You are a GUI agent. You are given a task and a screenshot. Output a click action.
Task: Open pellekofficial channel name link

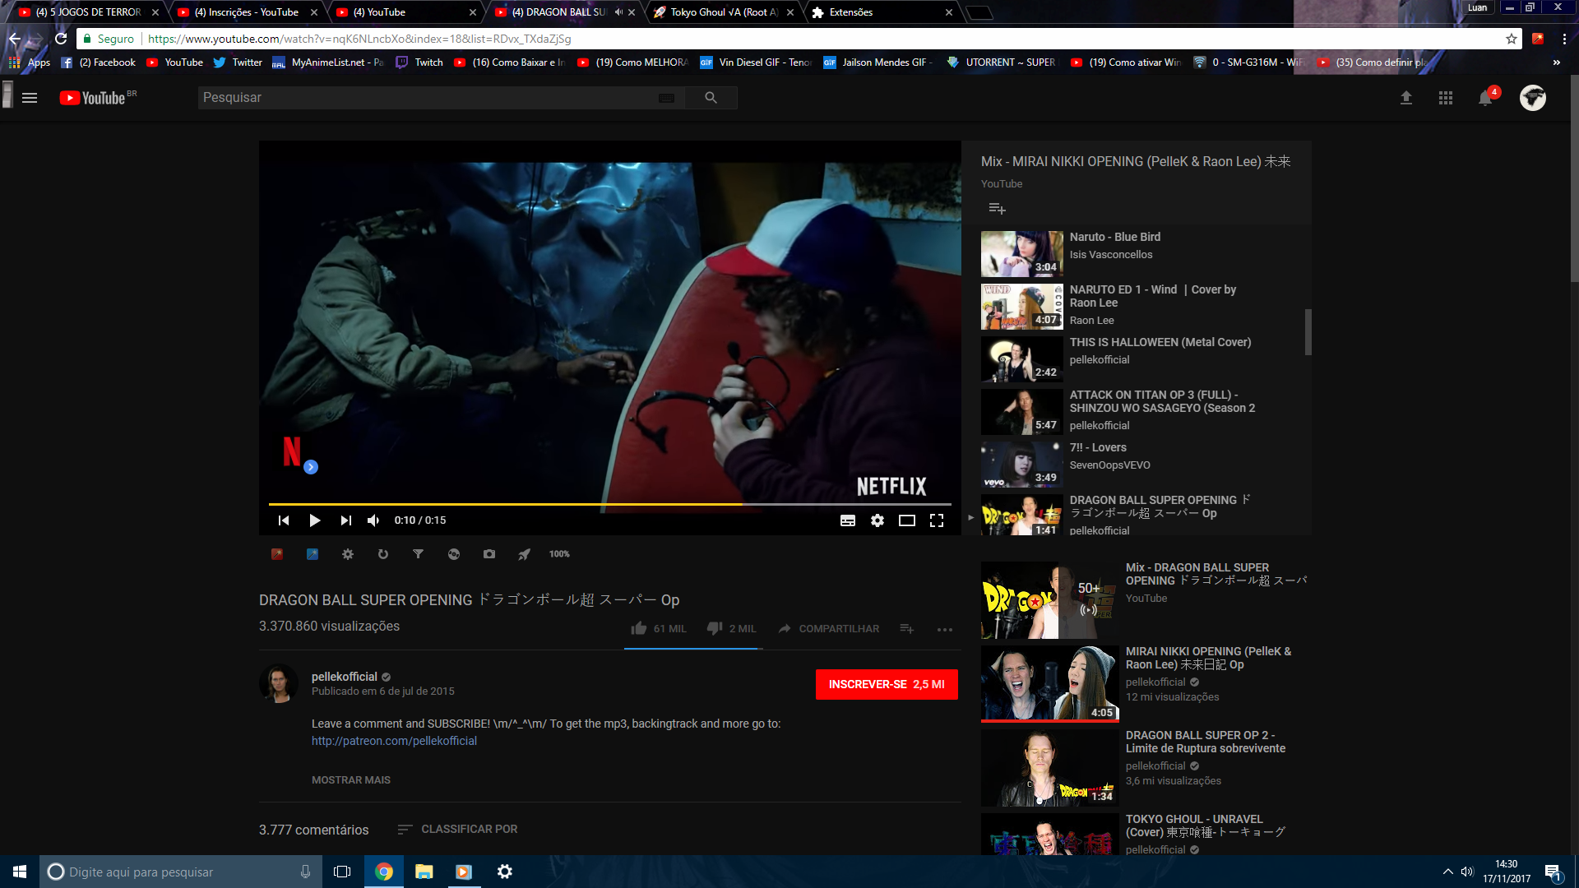(344, 677)
